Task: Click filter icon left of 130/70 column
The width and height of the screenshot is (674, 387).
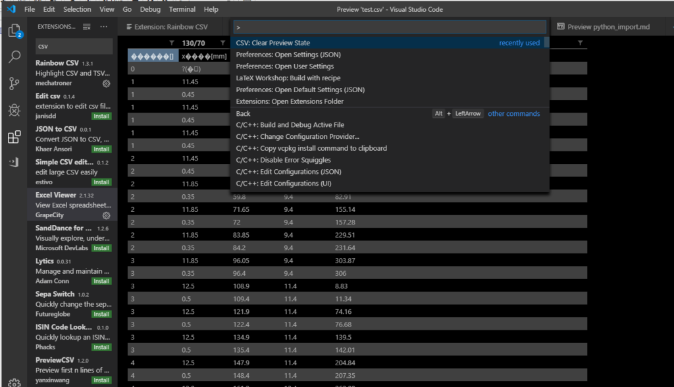Action: 172,43
